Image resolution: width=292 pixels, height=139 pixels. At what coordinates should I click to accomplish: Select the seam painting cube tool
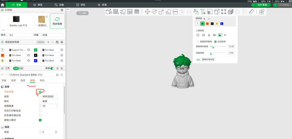217,12
